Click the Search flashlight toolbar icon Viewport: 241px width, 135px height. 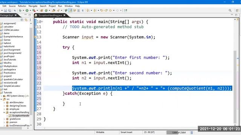[x=58, y=10]
